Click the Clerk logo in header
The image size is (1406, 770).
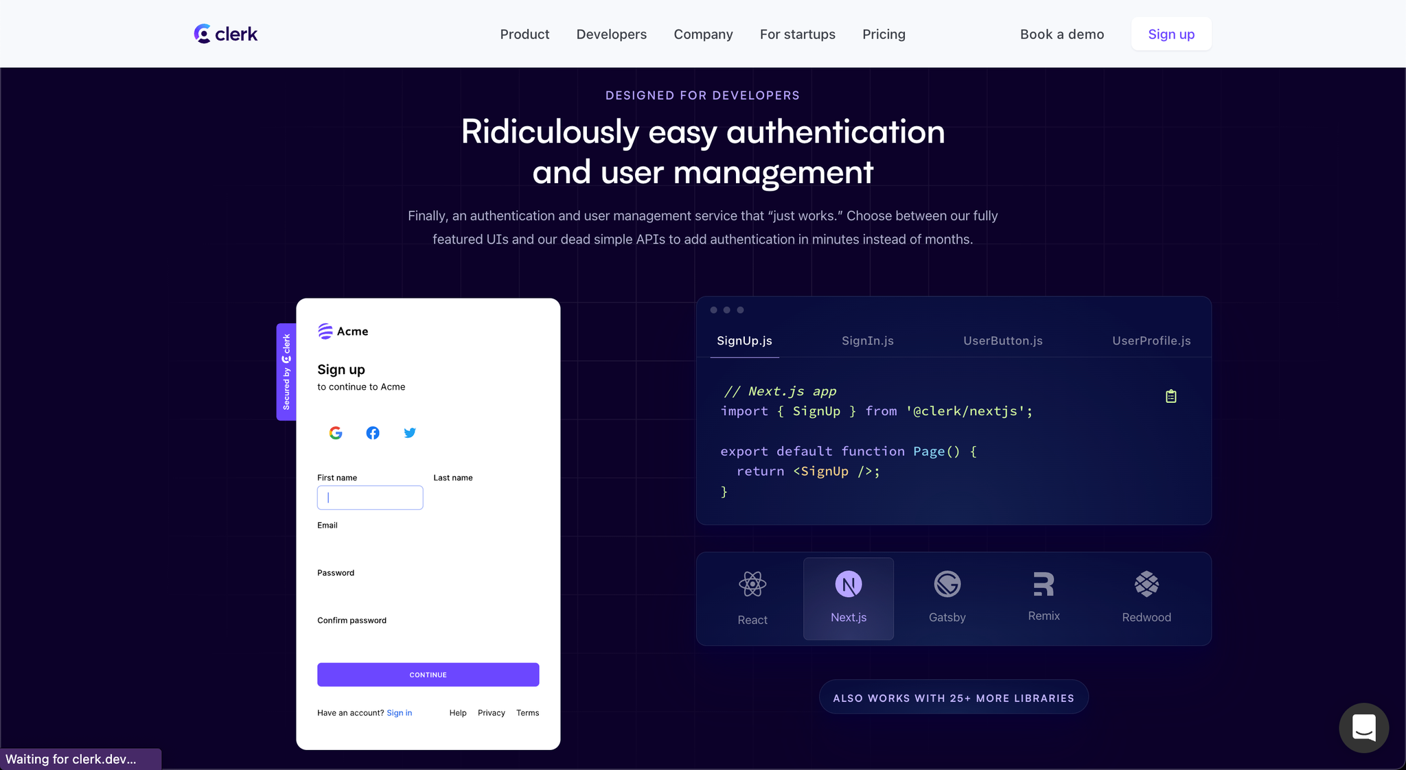click(x=225, y=34)
